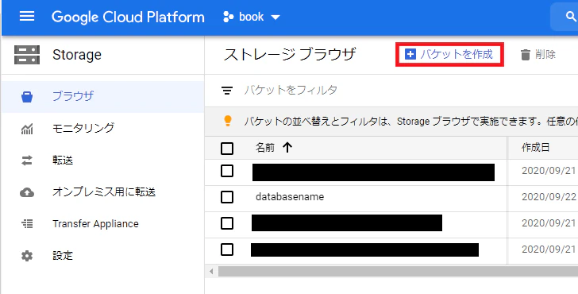The image size is (578, 294).
Task: Open オンプレミス用に転送 in the sidebar
Action: point(104,192)
